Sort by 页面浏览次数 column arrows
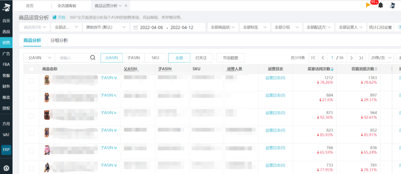 click(376, 69)
